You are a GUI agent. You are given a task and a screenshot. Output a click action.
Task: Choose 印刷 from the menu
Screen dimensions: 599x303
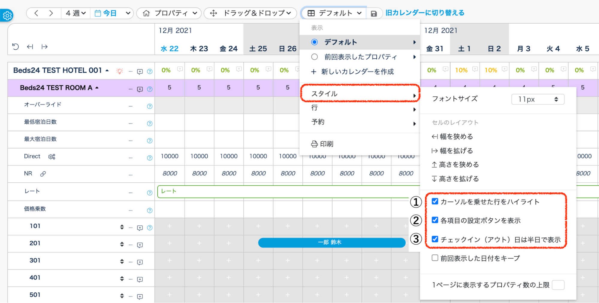click(322, 144)
